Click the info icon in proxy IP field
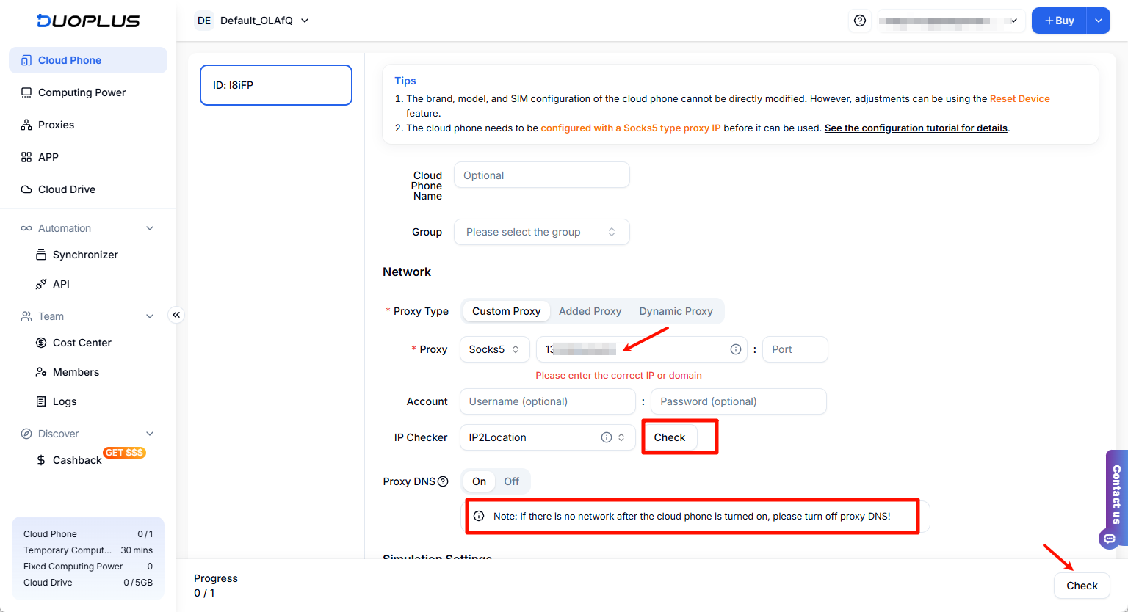The image size is (1128, 612). point(735,349)
